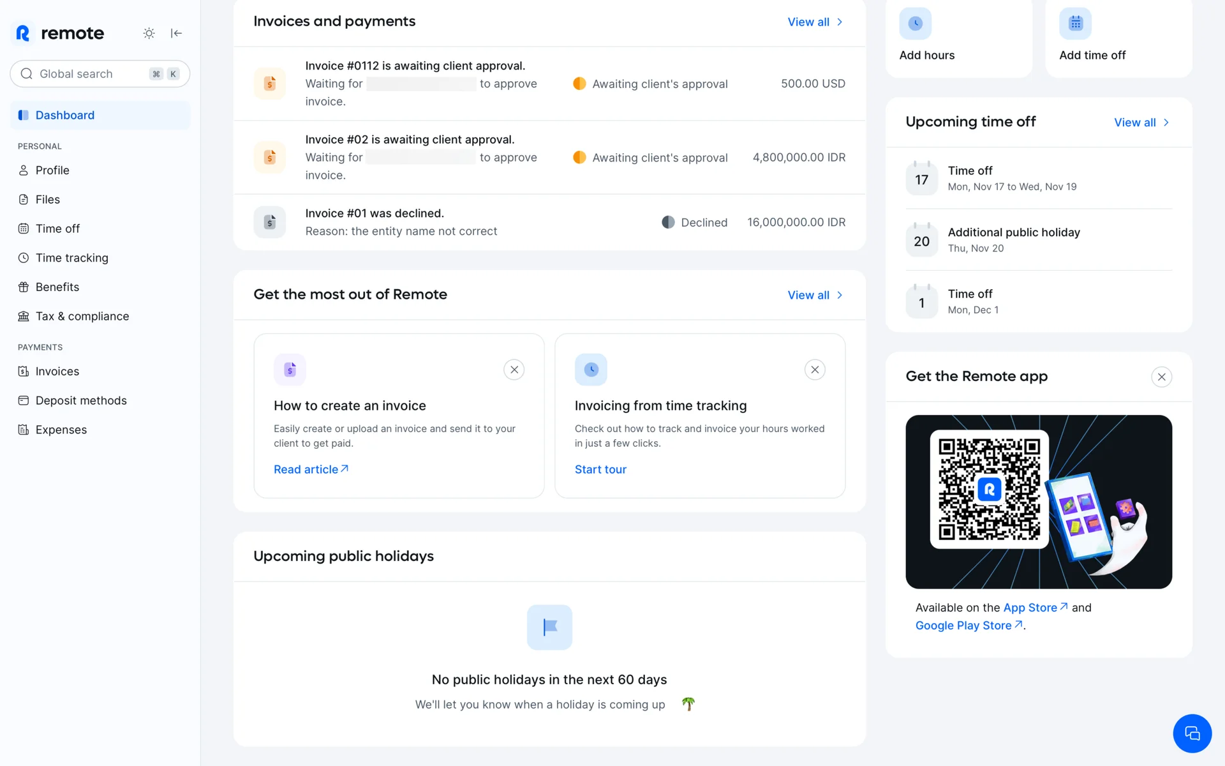
Task: Click the declined Invoice #01 document icon
Action: (x=270, y=222)
